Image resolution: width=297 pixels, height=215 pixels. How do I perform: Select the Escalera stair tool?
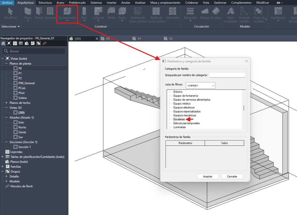coord(216,12)
